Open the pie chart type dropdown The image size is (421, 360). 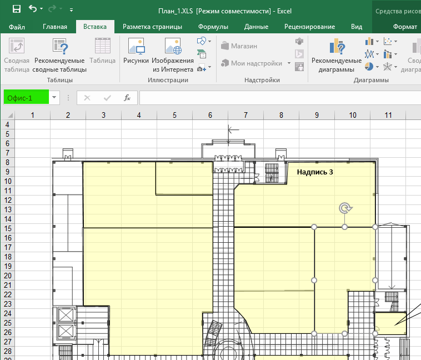coord(378,67)
